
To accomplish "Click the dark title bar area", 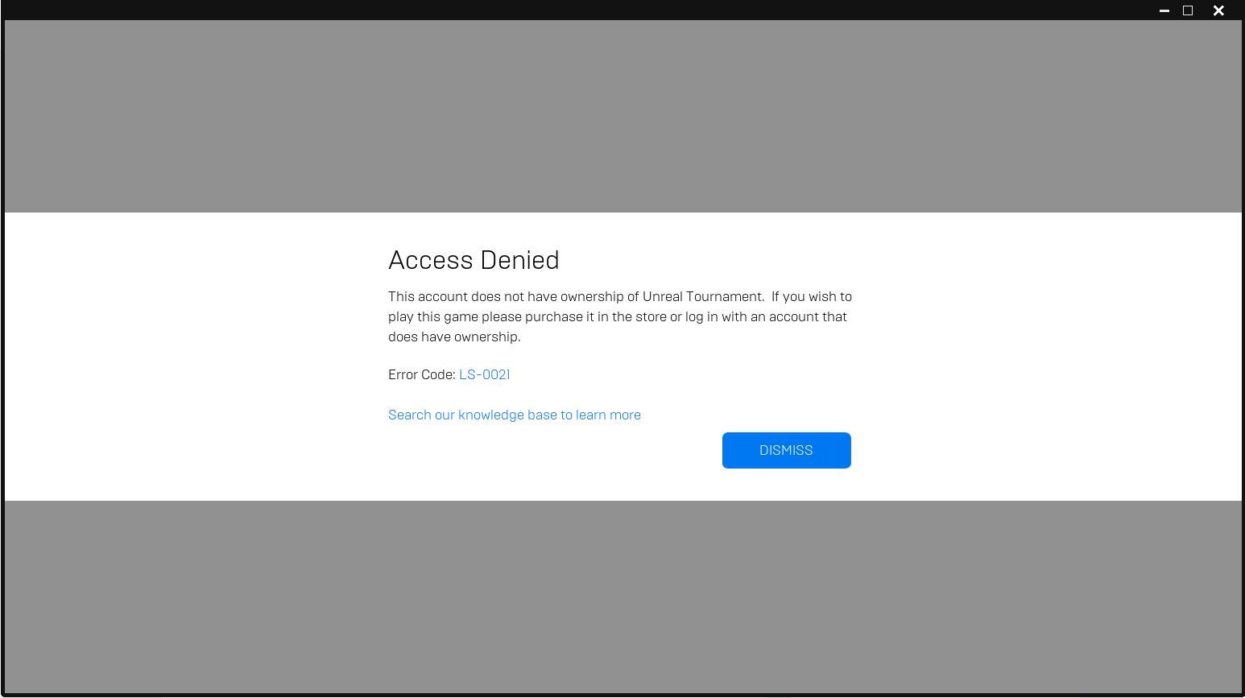I will 564,10.
